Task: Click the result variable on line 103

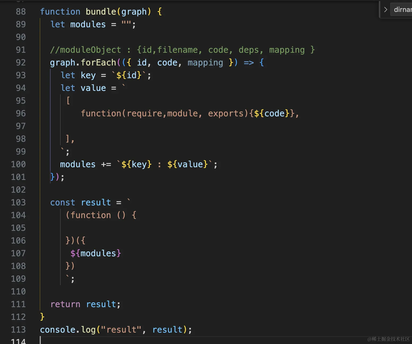Action: (x=96, y=202)
